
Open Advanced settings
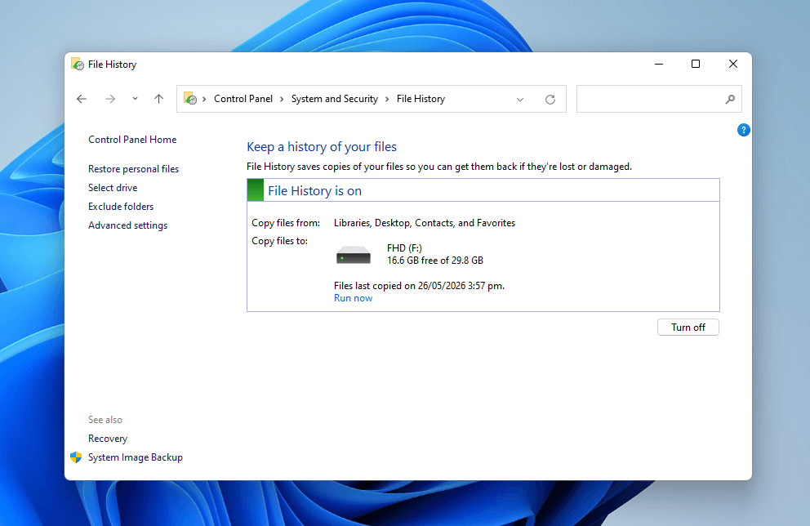(127, 225)
